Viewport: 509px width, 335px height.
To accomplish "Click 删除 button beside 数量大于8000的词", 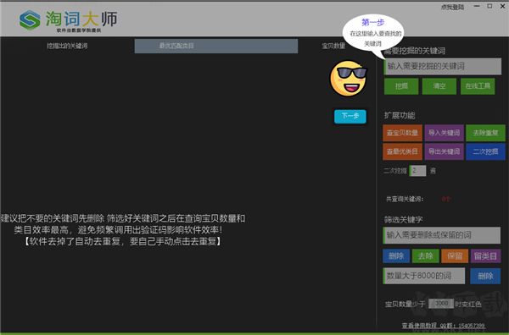I will 485,276.
